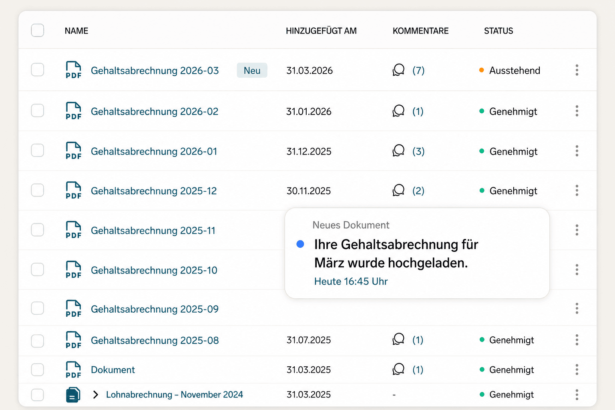Click the Heute 16:45 Uhr timestamp

(351, 281)
